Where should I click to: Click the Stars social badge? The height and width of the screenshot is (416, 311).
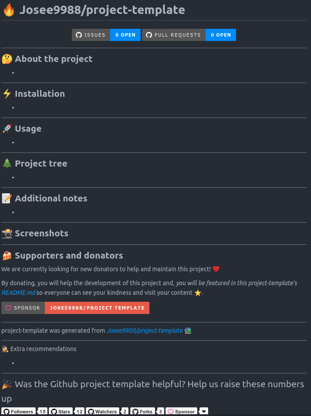coord(60,411)
